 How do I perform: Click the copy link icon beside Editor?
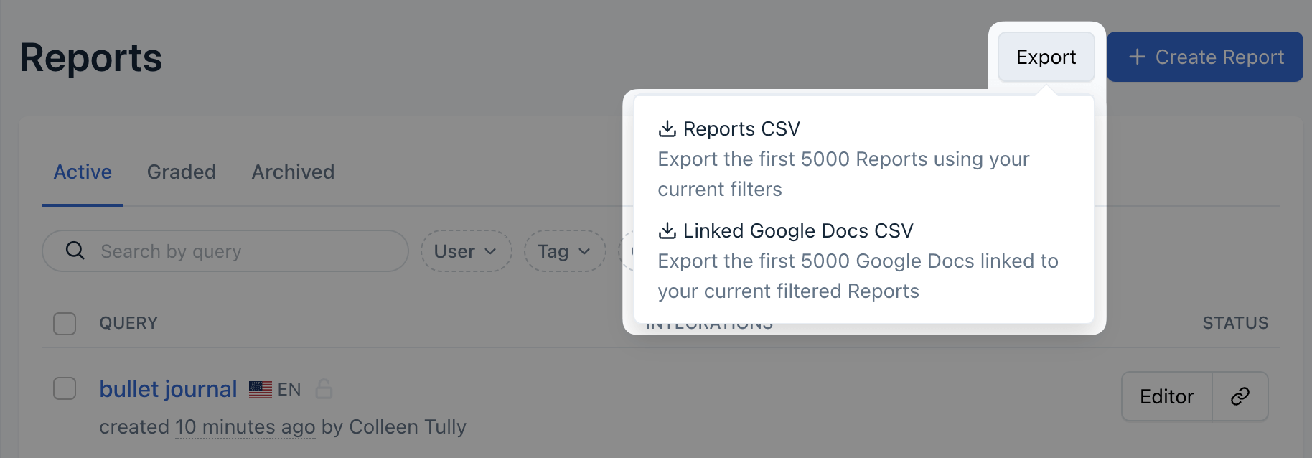1240,396
